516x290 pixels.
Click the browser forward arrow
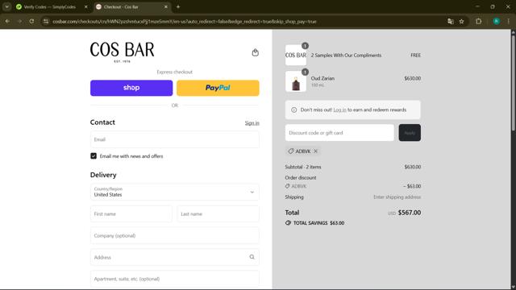coord(19,22)
